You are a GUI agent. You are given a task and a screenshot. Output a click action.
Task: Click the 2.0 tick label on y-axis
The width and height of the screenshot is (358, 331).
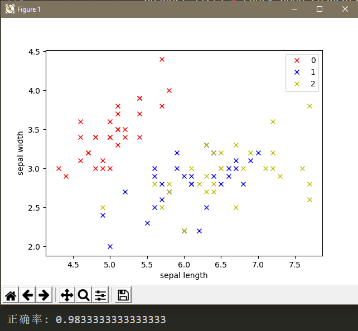pos(34,247)
